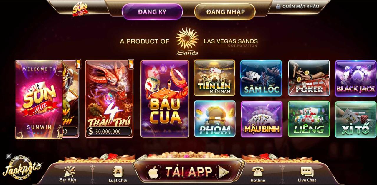This screenshot has width=377, height=185.
Task: Click the Apple download icon
Action: [x=153, y=172]
